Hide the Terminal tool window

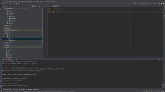tap(162, 59)
